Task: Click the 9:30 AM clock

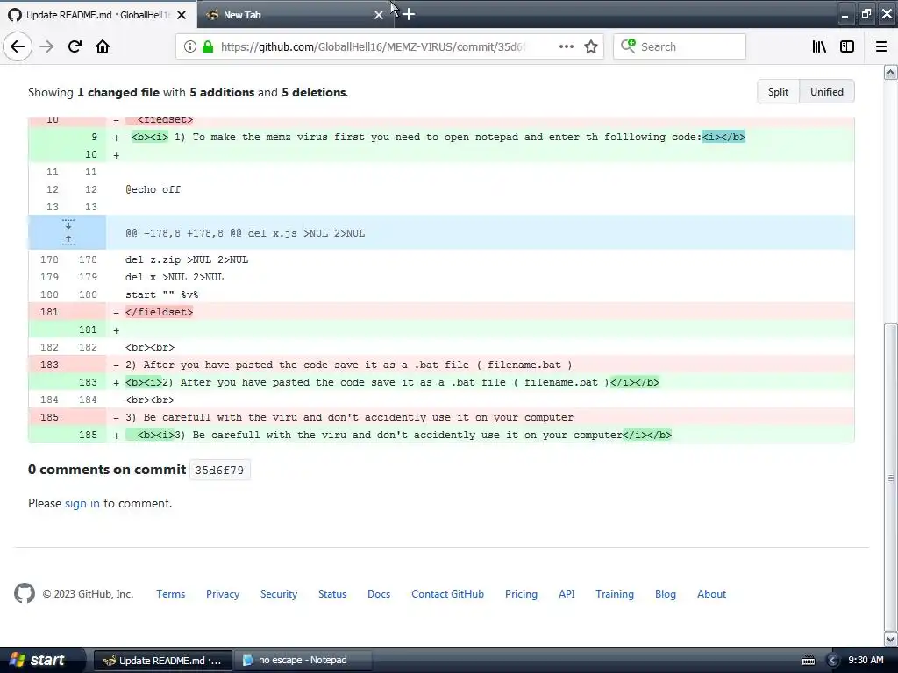Action: point(866,660)
